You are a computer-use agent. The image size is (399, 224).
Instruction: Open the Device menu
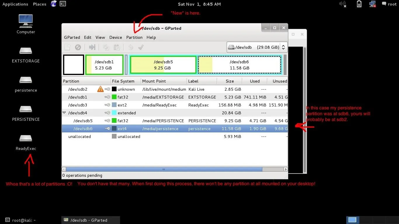coord(116,37)
